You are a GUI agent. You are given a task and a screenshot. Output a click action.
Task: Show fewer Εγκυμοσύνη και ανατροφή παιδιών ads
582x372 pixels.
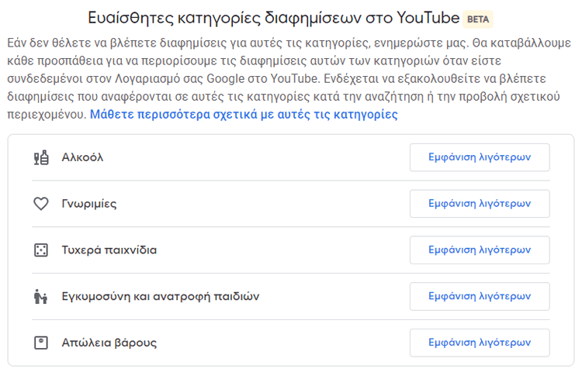480,296
